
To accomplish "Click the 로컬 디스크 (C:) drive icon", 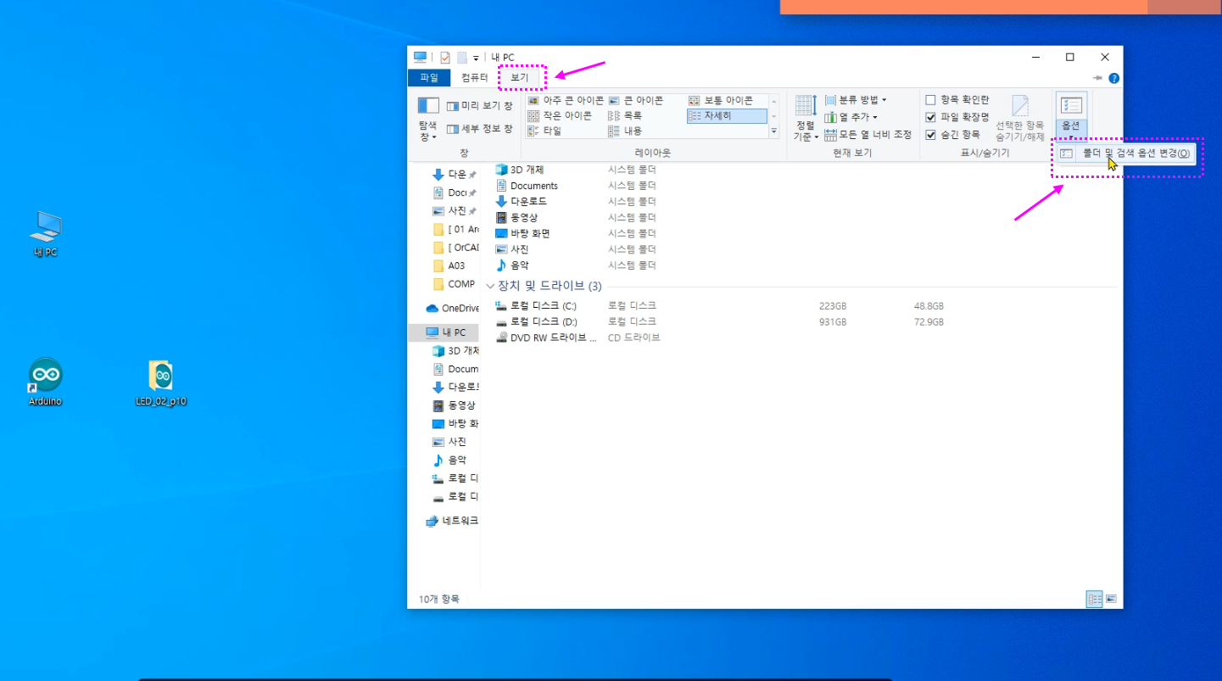I will pos(501,305).
